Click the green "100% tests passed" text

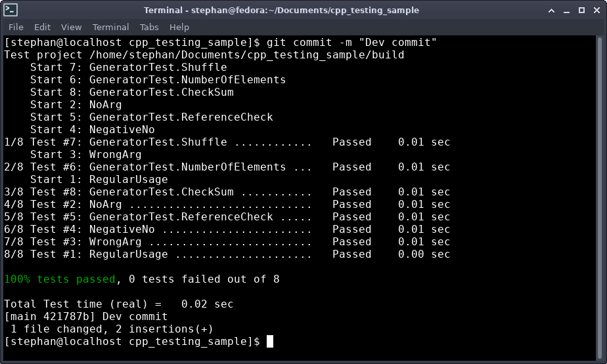[59, 279]
